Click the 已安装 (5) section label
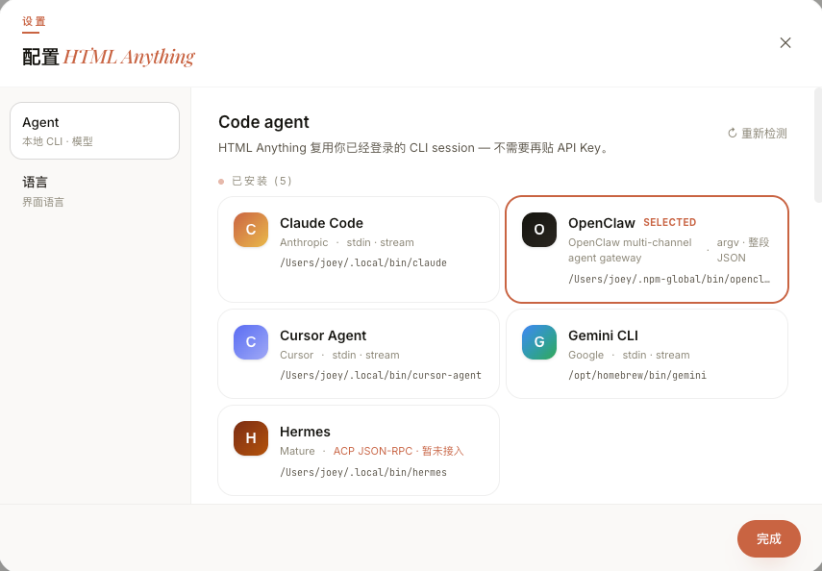 pyautogui.click(x=262, y=181)
